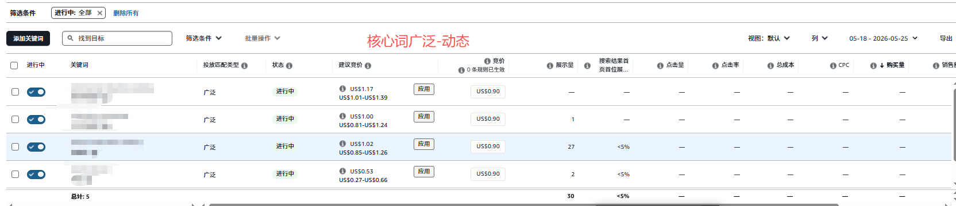Click the info icon before 点击率 column
Viewport: 956px width, 206px height.
(715, 66)
